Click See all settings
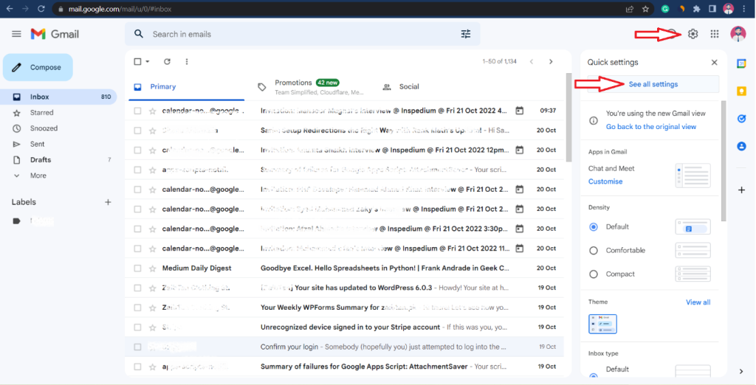 (653, 84)
